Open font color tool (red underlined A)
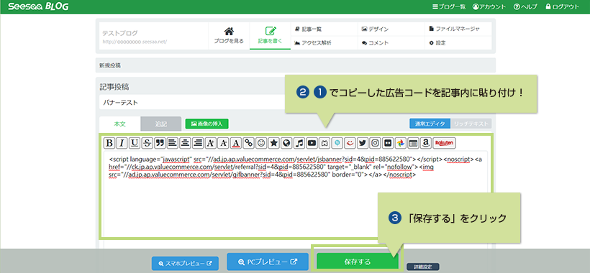Viewport: 590px width, 273px height. [236, 143]
